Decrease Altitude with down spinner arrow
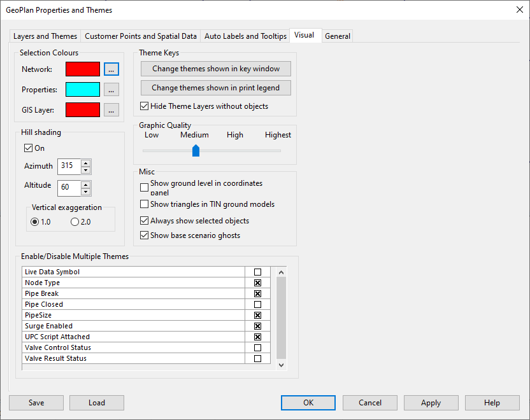The height and width of the screenshot is (420, 530). coord(86,192)
